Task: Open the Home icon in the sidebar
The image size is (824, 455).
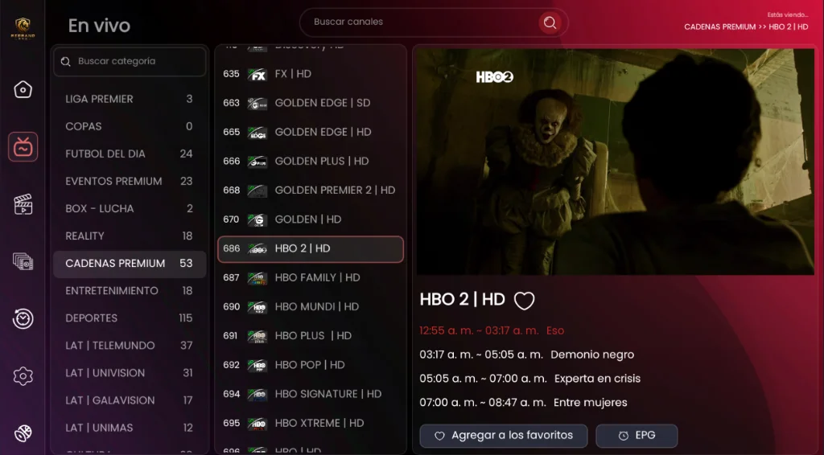Action: [23, 89]
